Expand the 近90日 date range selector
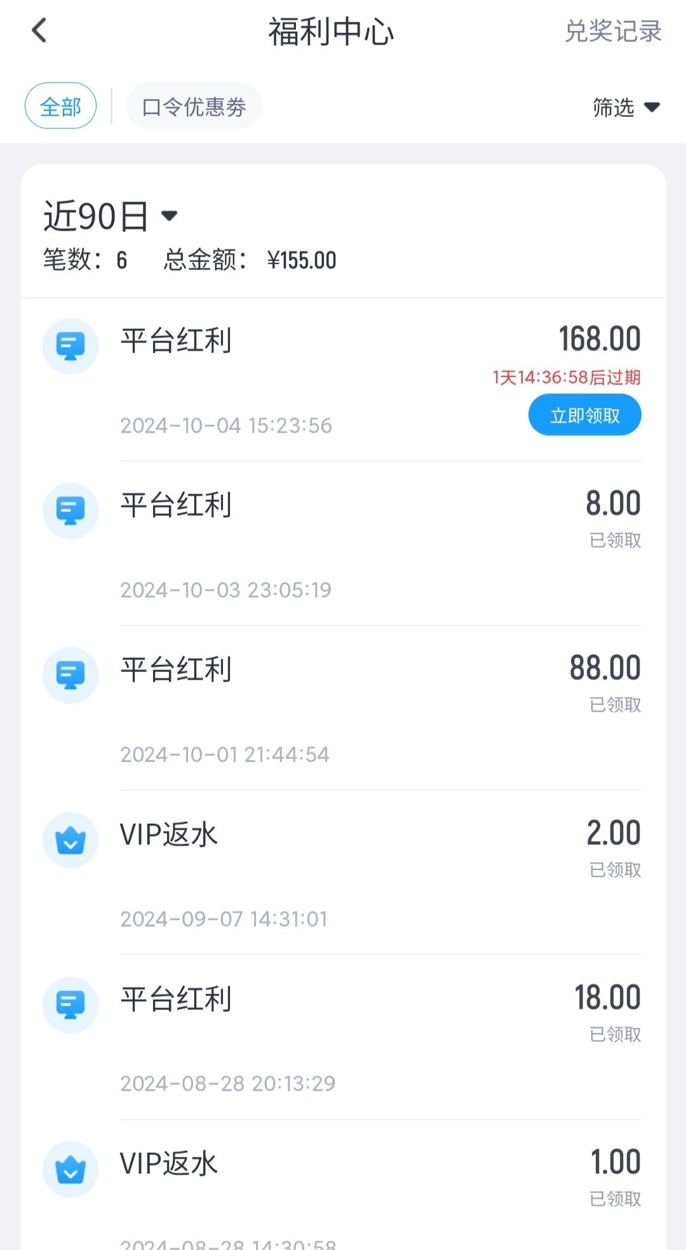The width and height of the screenshot is (686, 1250). (x=110, y=217)
